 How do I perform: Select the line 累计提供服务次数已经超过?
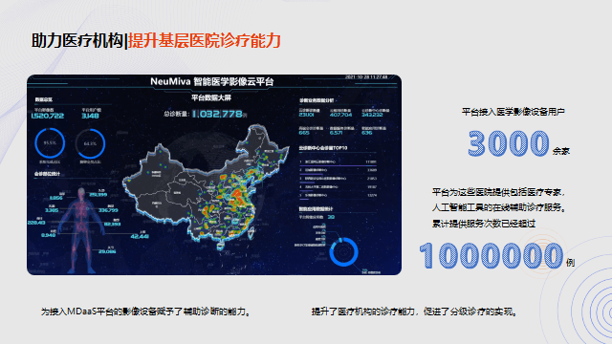coord(484,224)
